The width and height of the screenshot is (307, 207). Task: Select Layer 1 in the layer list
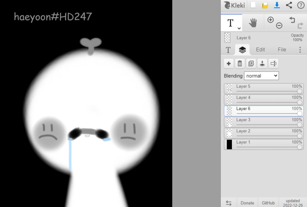click(x=264, y=144)
